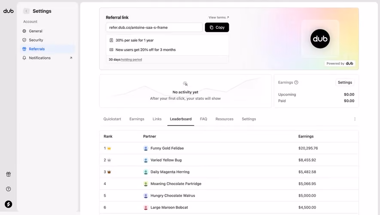
Task: Click Hungry Chocolate Walrus avatar
Action: pyautogui.click(x=146, y=196)
